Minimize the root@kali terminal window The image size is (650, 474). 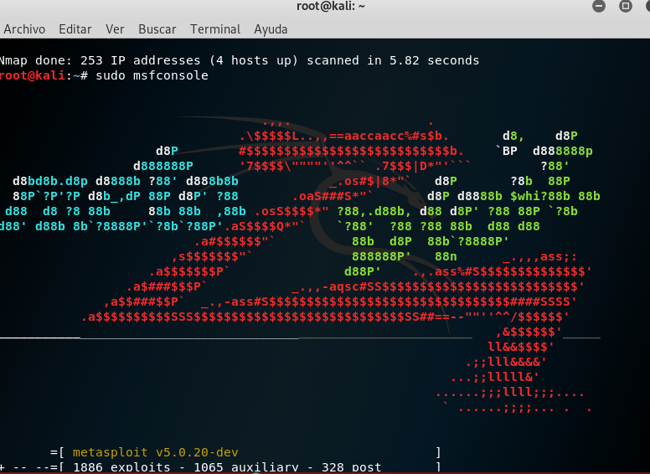[599, 6]
